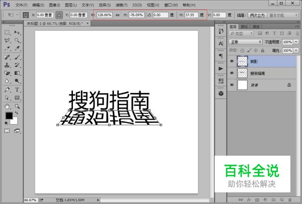
Task: Toggle the maintain aspect ratio link
Action: (118, 15)
